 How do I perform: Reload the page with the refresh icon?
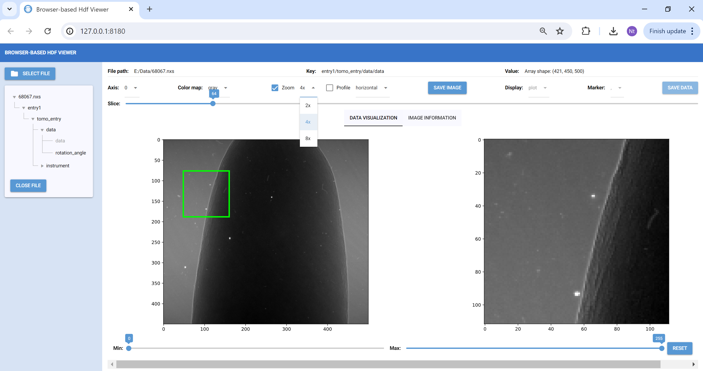coord(48,31)
